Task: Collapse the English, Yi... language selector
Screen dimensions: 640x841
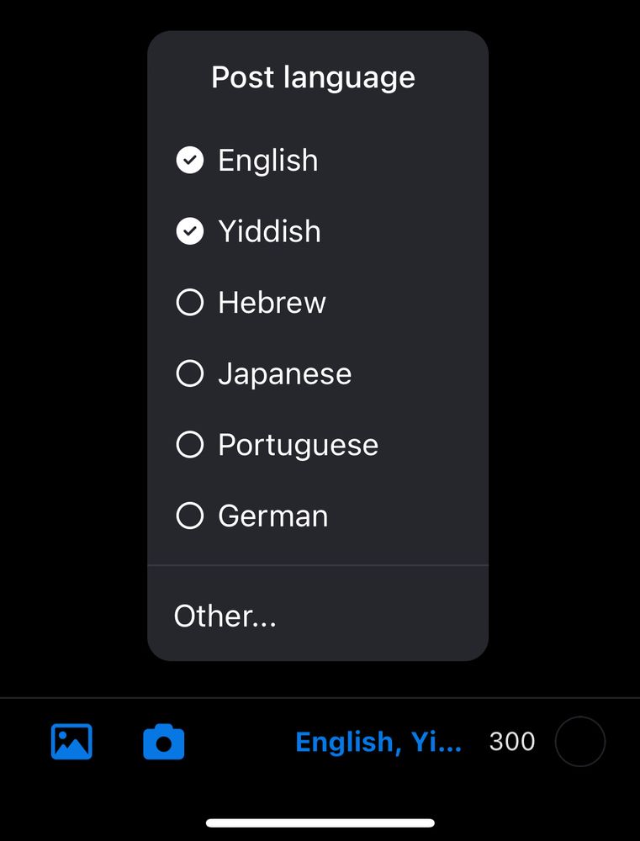Action: pyautogui.click(x=378, y=742)
